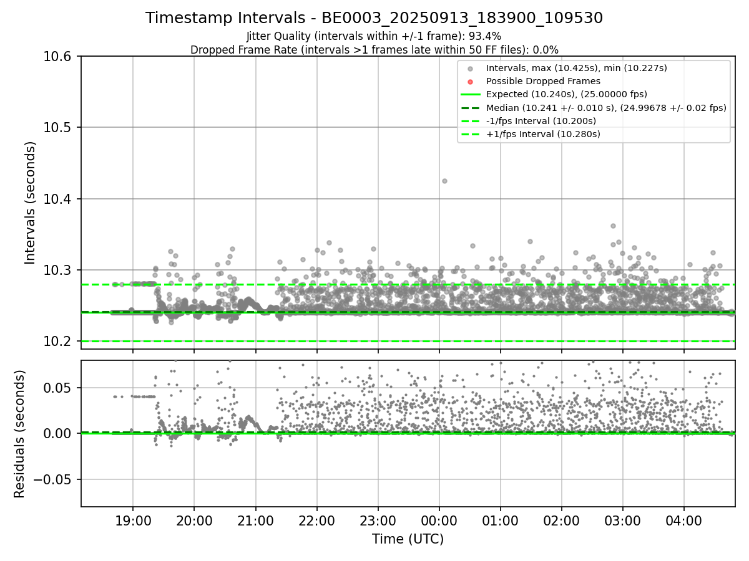
Task: Click the solid green Expected line legend sample
Action: [471, 95]
